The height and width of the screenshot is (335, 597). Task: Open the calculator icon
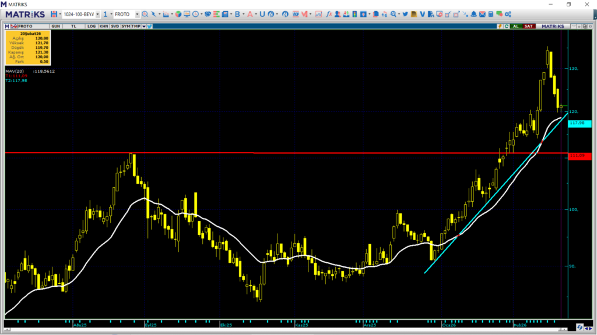(491, 14)
